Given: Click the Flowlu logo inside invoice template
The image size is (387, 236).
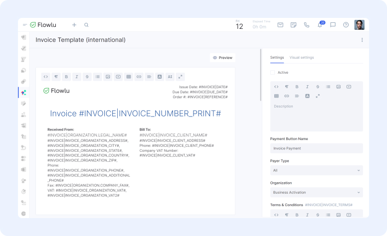Looking at the screenshot, I should [x=56, y=91].
